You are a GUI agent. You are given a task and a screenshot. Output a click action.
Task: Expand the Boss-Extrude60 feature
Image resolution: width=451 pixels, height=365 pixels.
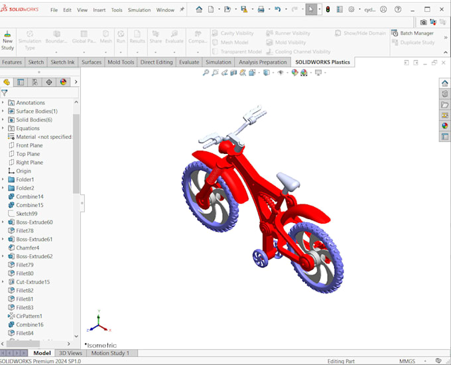pos(3,222)
